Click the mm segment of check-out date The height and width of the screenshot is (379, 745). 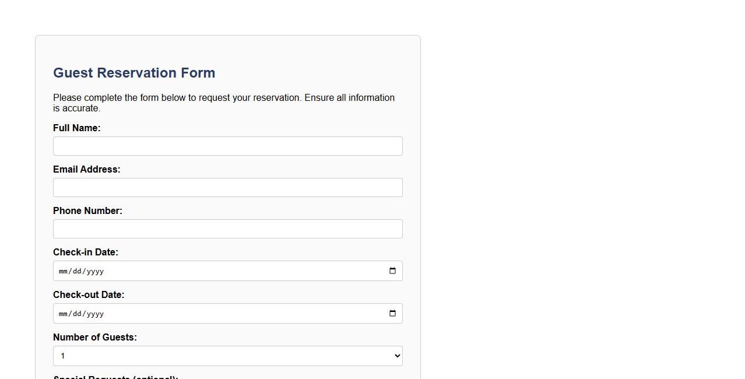click(x=64, y=313)
